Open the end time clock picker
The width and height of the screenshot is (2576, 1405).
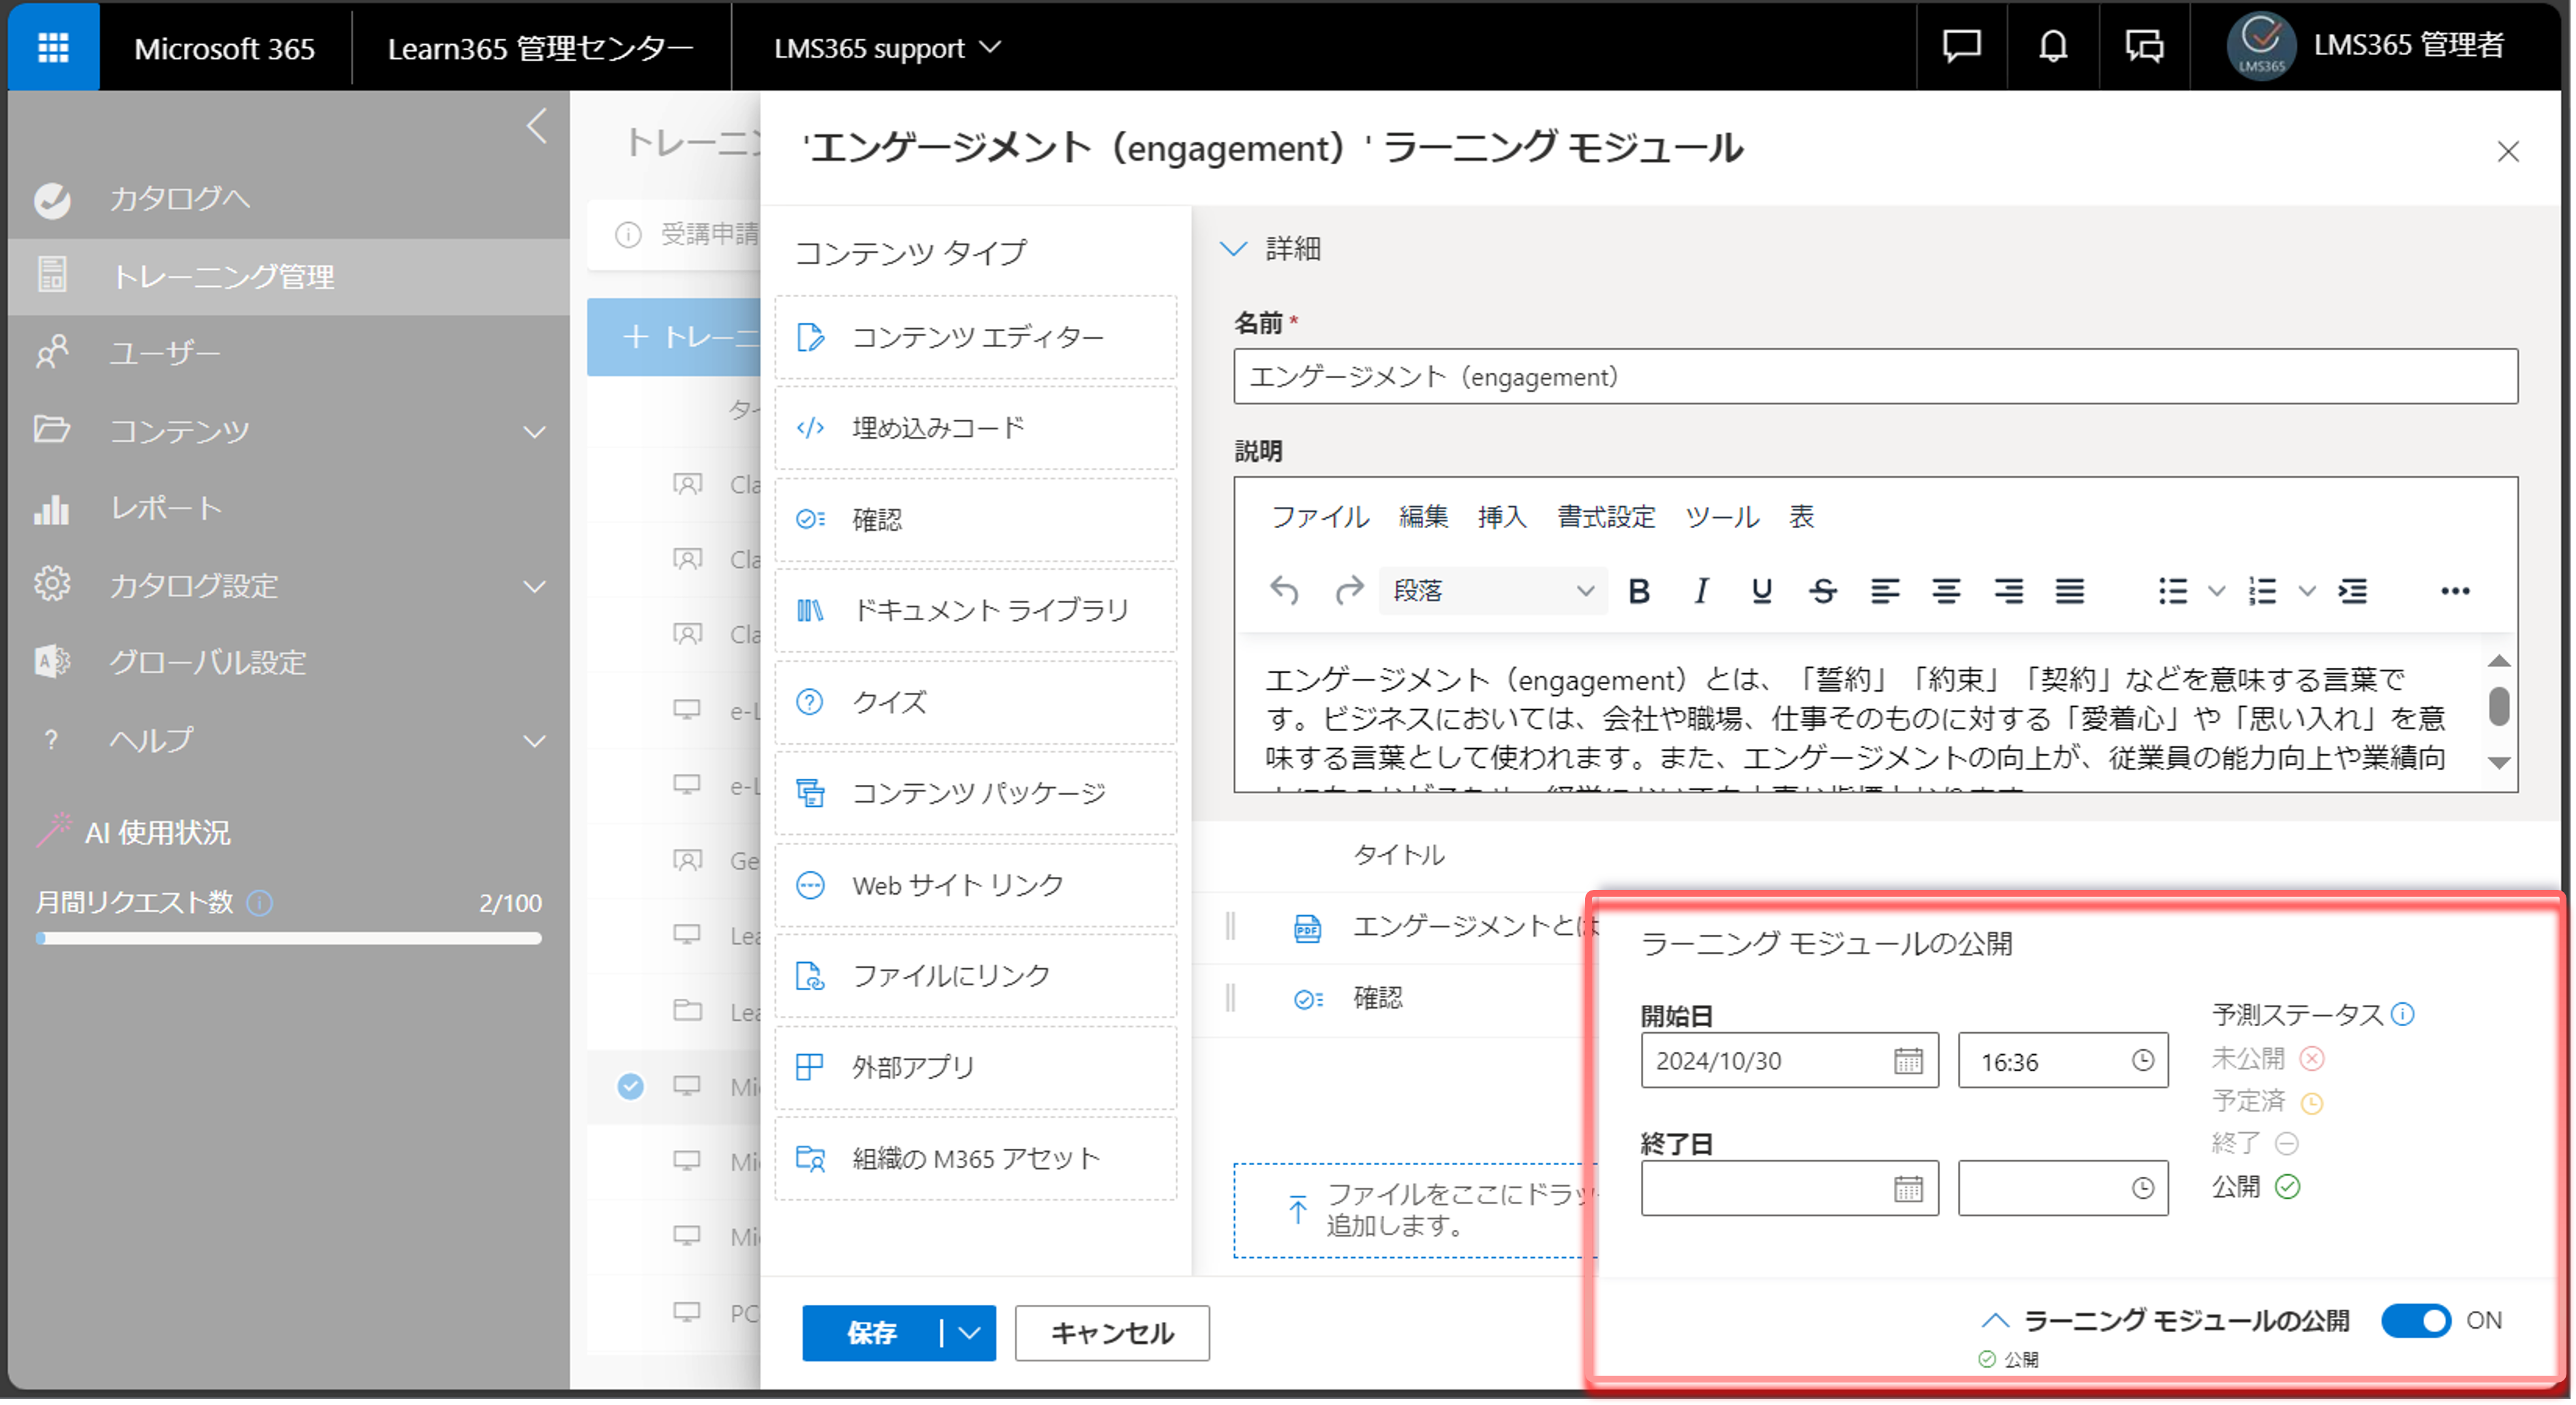[x=2142, y=1189]
